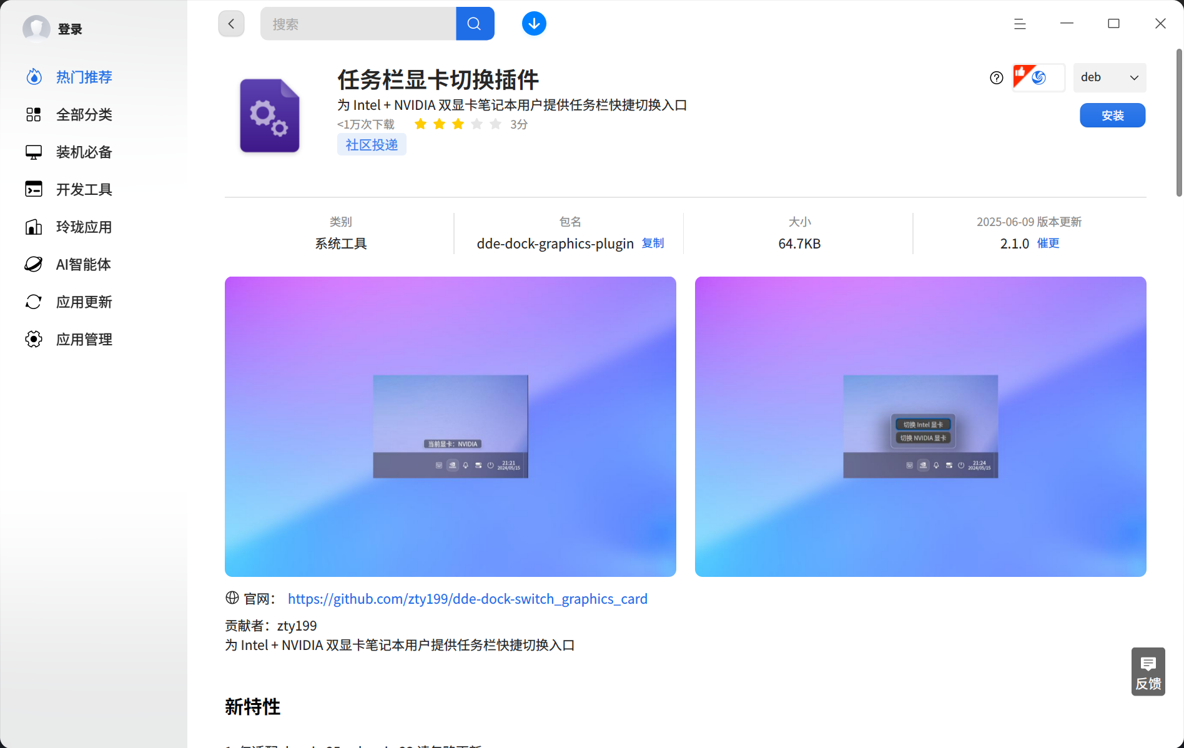Click the version number 2.1.0
The height and width of the screenshot is (748, 1184).
(1015, 244)
